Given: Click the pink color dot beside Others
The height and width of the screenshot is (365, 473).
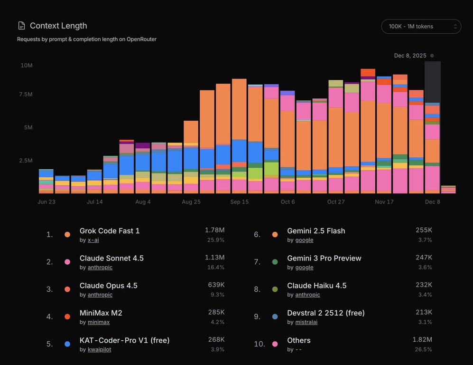Looking at the screenshot, I should pyautogui.click(x=275, y=344).
